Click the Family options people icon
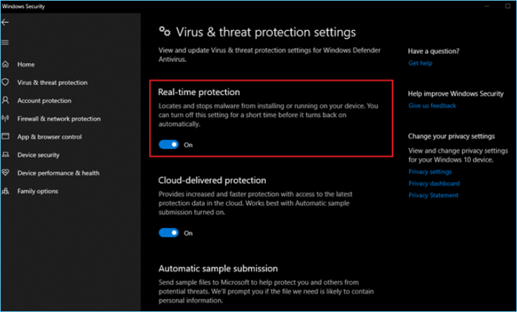The image size is (517, 312). pos(6,191)
